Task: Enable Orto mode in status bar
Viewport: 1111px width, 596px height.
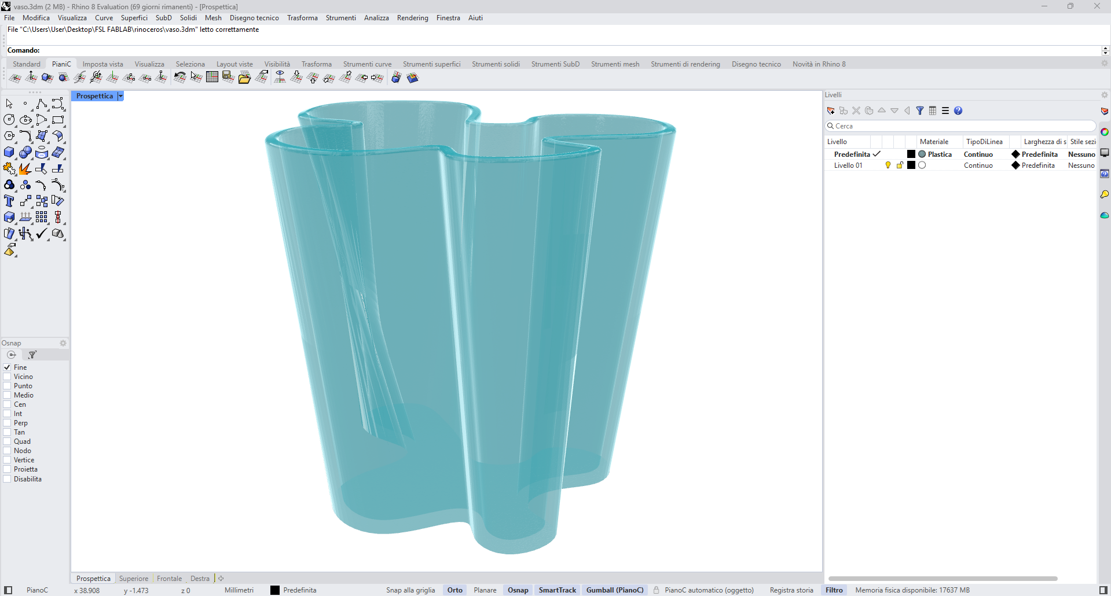Action: (x=454, y=590)
